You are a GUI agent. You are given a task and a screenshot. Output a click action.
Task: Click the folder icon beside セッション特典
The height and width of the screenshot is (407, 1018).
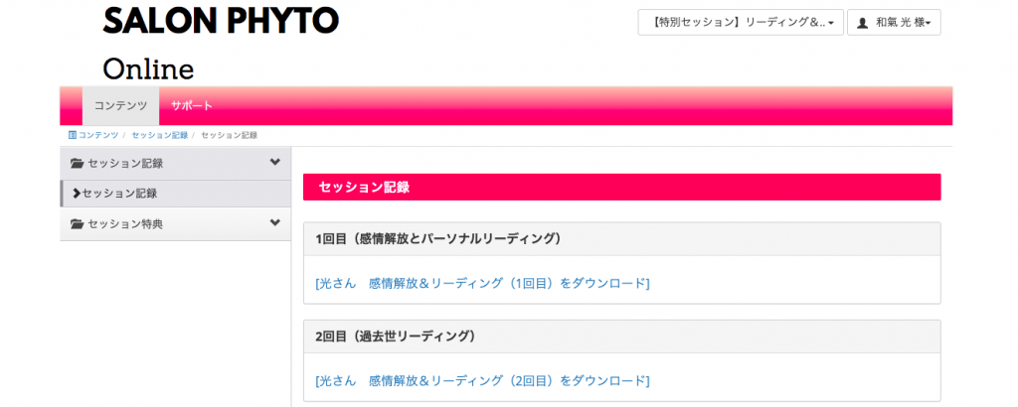click(78, 224)
